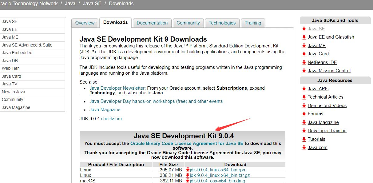Open Java SE Advanced & Suite sidebar item
This screenshot has width=373, height=183.
tap(32, 45)
